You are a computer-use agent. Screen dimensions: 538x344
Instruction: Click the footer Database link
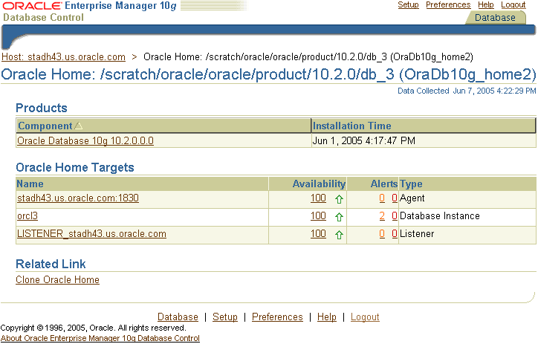(x=178, y=317)
